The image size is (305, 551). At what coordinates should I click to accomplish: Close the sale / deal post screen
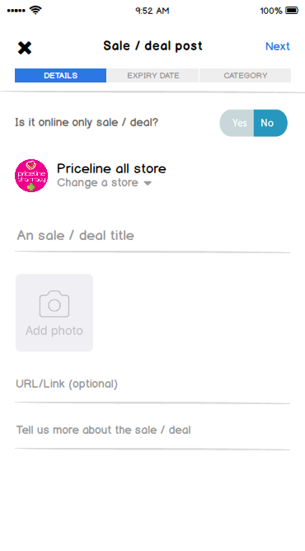tap(25, 48)
